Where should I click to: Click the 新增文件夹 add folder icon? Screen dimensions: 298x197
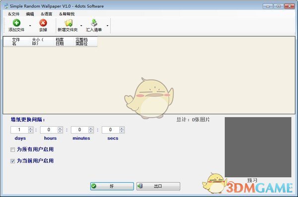69,23
